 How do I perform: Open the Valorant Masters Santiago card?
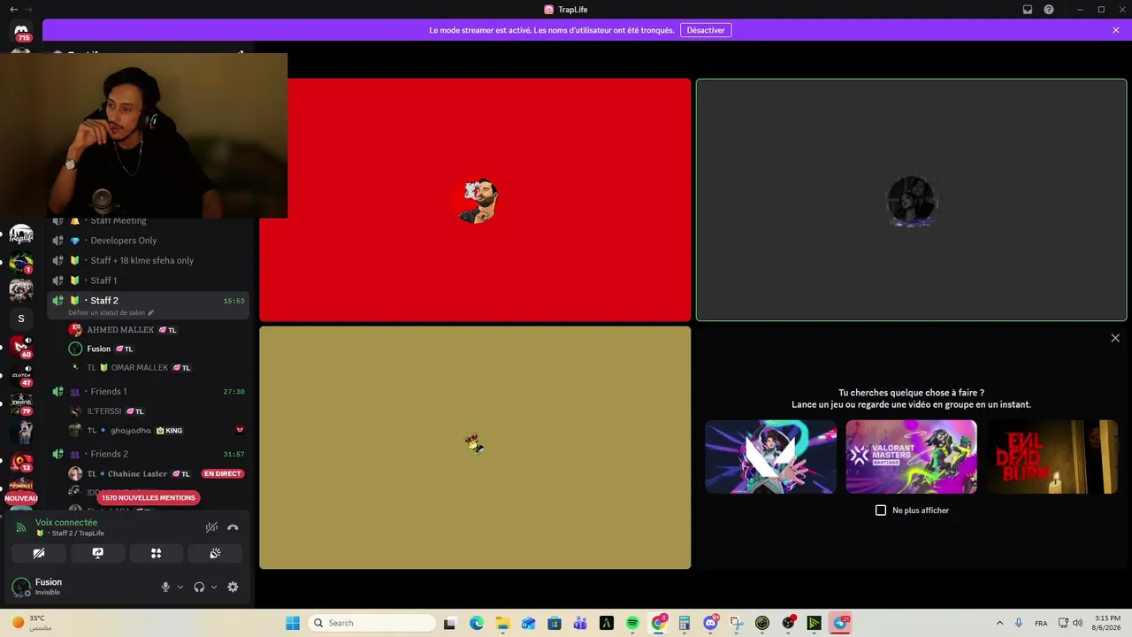click(911, 457)
